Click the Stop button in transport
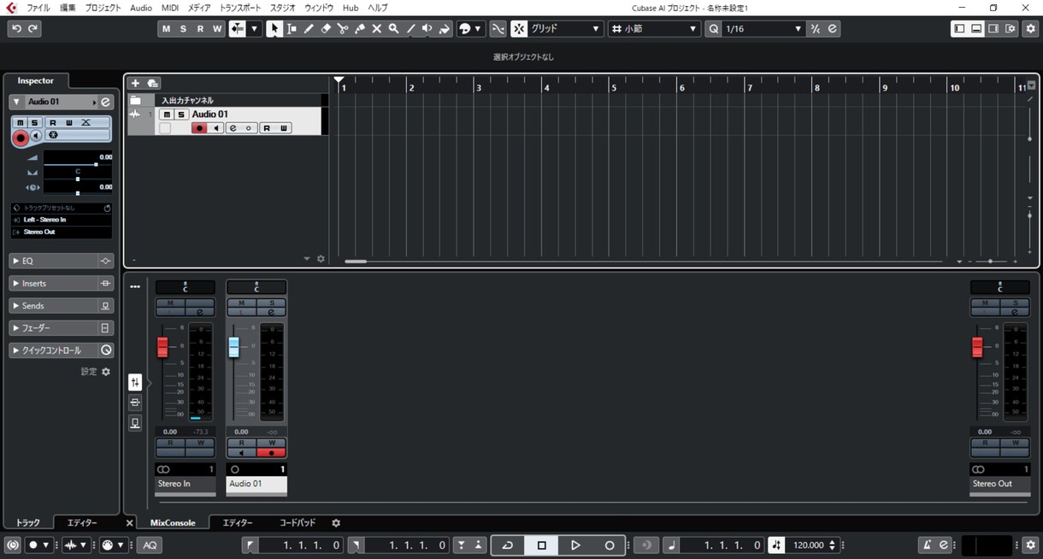 (x=541, y=545)
